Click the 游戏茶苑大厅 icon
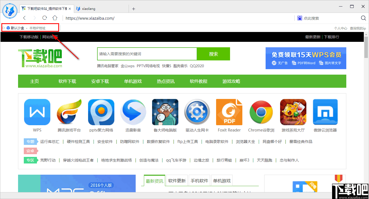This screenshot has height=199, width=369. click(293, 112)
